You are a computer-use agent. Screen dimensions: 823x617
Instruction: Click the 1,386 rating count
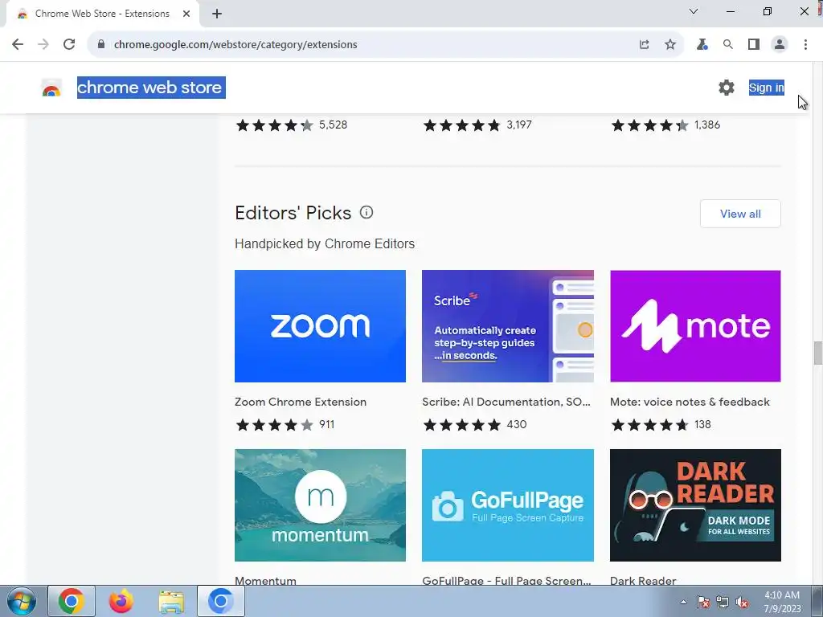[x=707, y=125]
